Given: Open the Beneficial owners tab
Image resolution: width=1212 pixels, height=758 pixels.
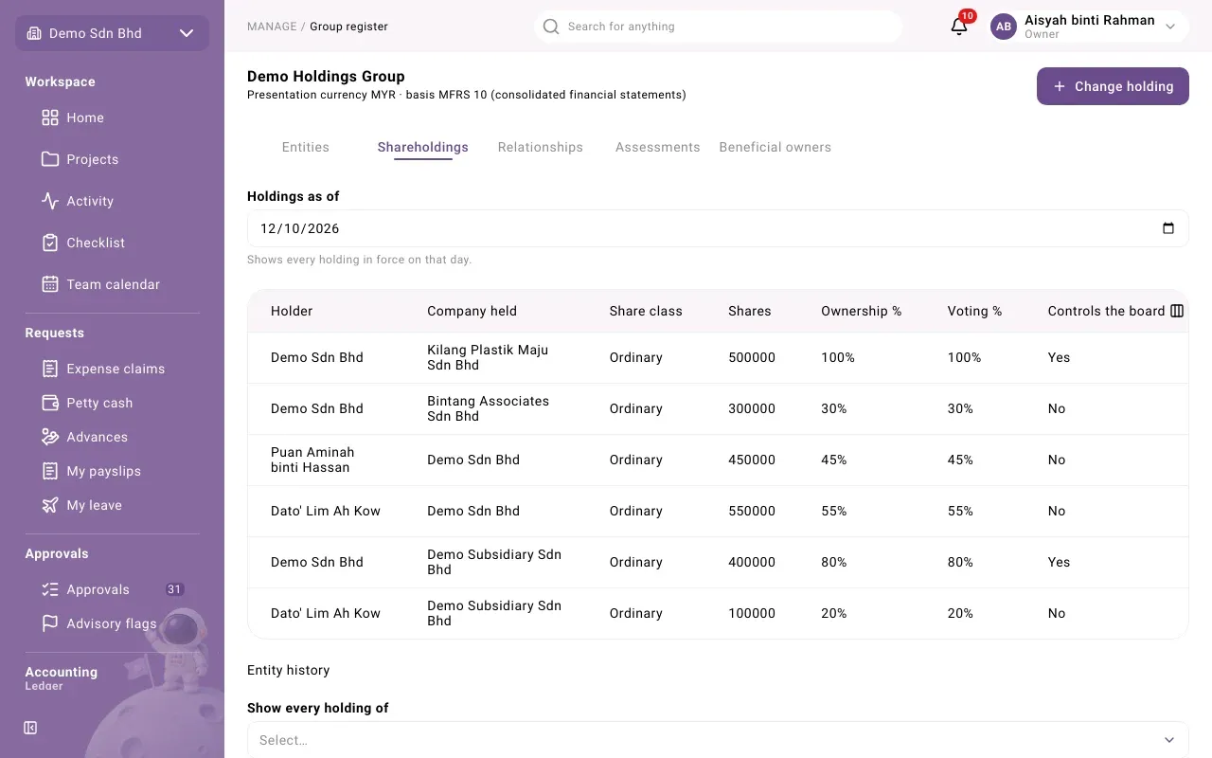Looking at the screenshot, I should [775, 147].
